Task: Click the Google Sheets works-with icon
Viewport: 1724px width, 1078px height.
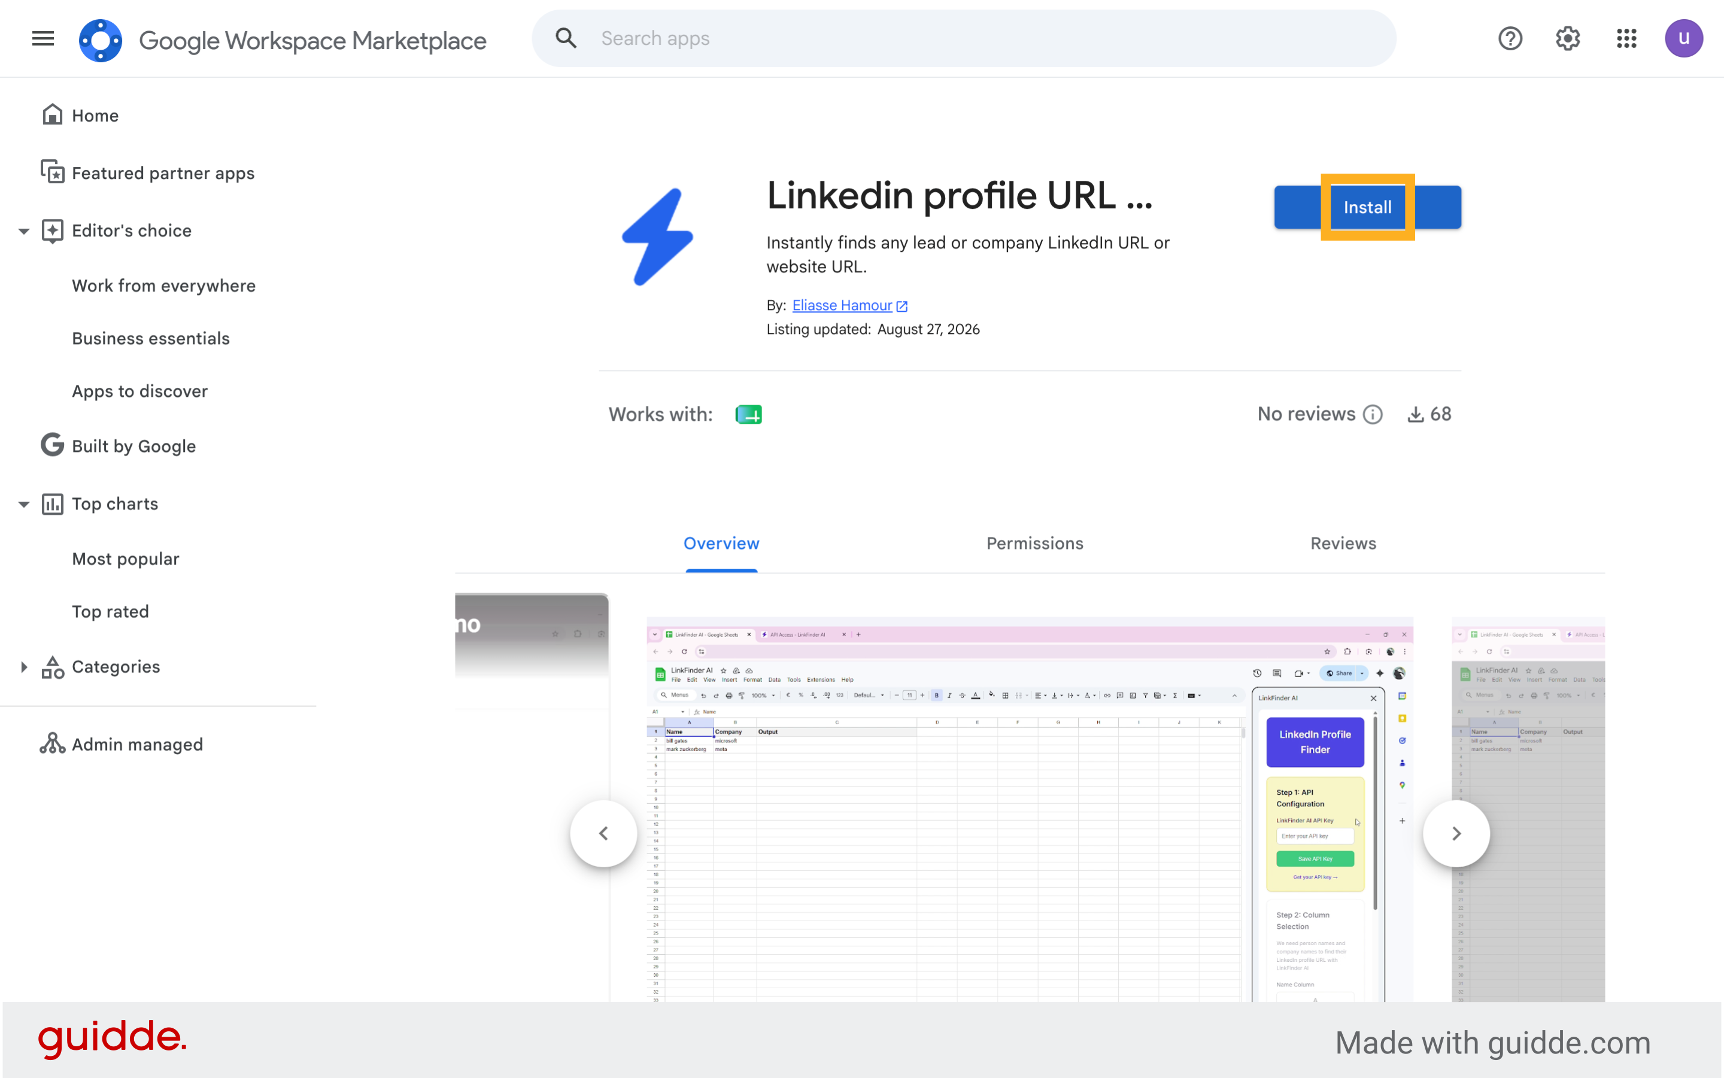Action: tap(748, 414)
